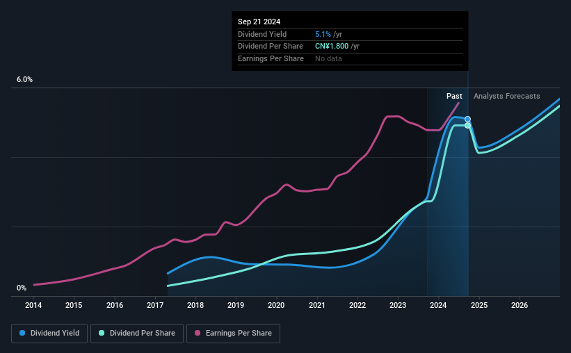This screenshot has width=571, height=353.
Task: Toggle the Earnings Per Share legend series
Action: (233, 334)
